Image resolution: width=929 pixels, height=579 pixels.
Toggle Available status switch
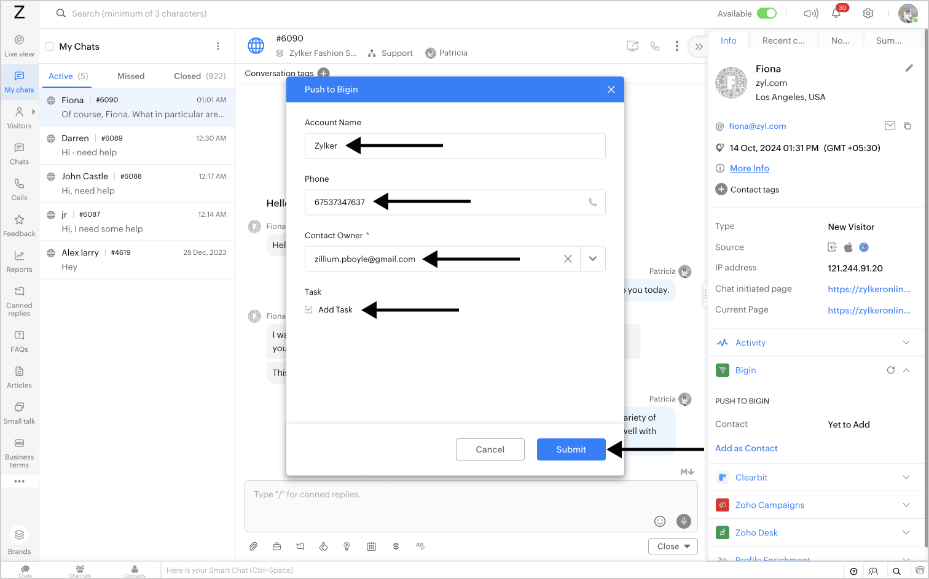point(767,14)
